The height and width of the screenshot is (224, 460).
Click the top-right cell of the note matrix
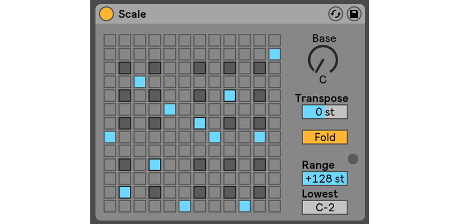tap(275, 40)
